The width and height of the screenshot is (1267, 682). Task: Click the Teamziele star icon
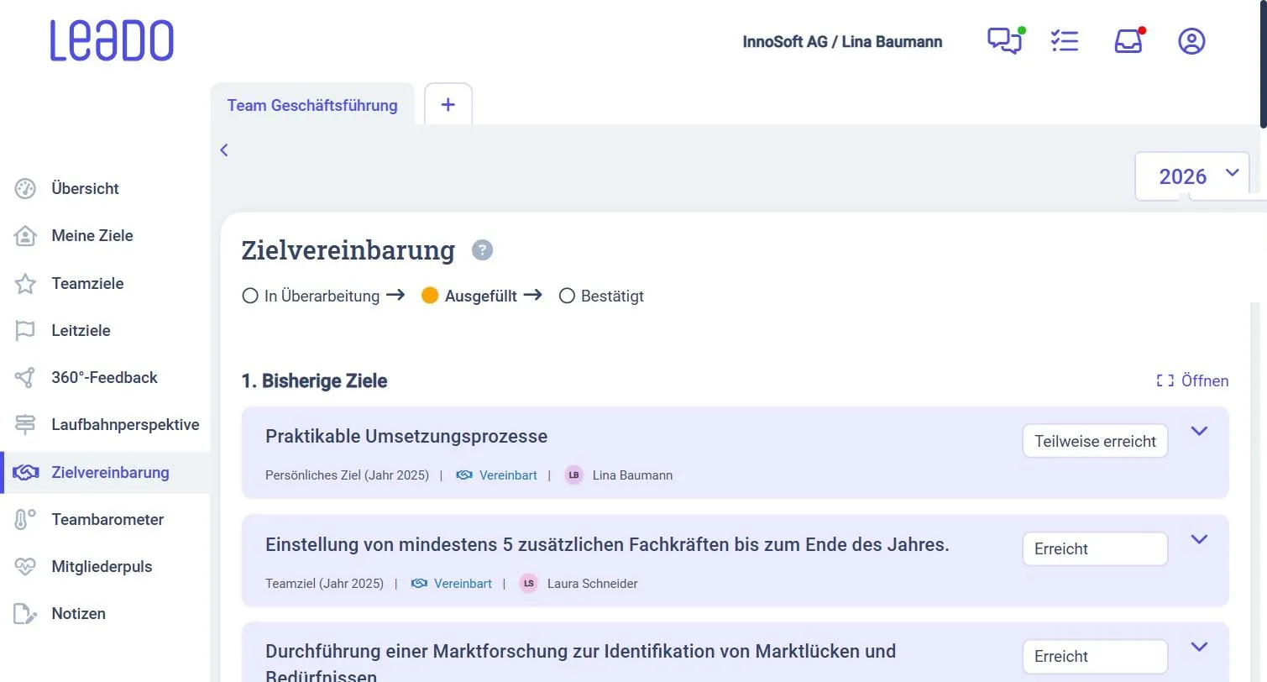pyautogui.click(x=25, y=284)
